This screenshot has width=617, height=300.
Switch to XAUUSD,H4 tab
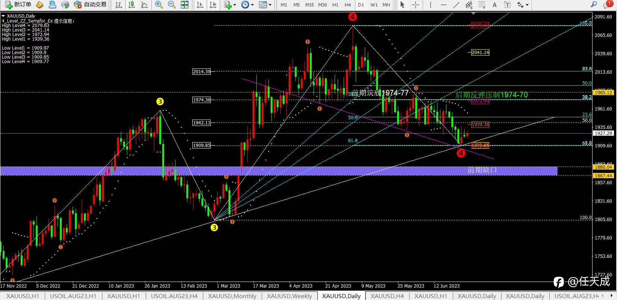pyautogui.click(x=387, y=296)
